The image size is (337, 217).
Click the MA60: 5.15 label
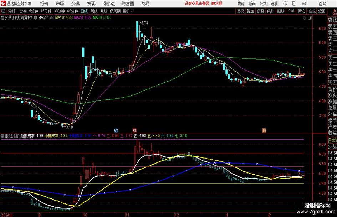[x=102, y=17]
